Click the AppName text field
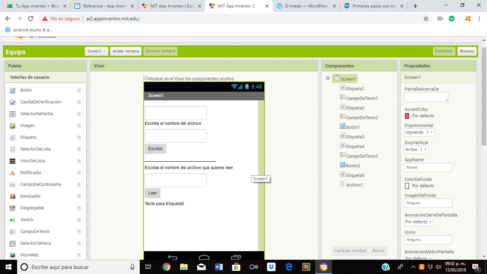This screenshot has width=487, height=274. (428, 167)
